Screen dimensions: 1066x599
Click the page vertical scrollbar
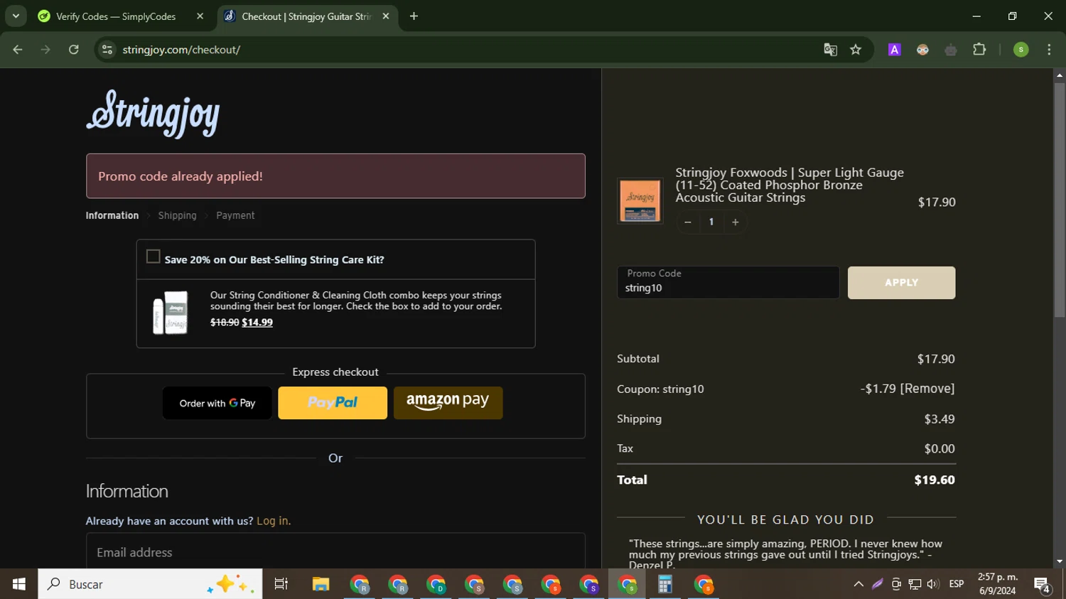pos(1060,199)
